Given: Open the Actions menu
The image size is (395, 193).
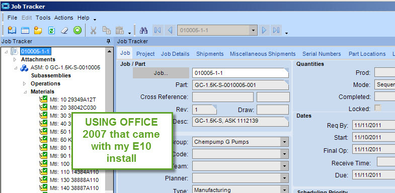Looking at the screenshot, I should [x=63, y=18].
